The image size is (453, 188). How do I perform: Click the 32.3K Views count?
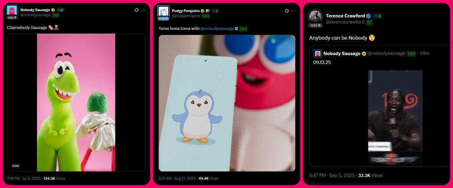370,175
